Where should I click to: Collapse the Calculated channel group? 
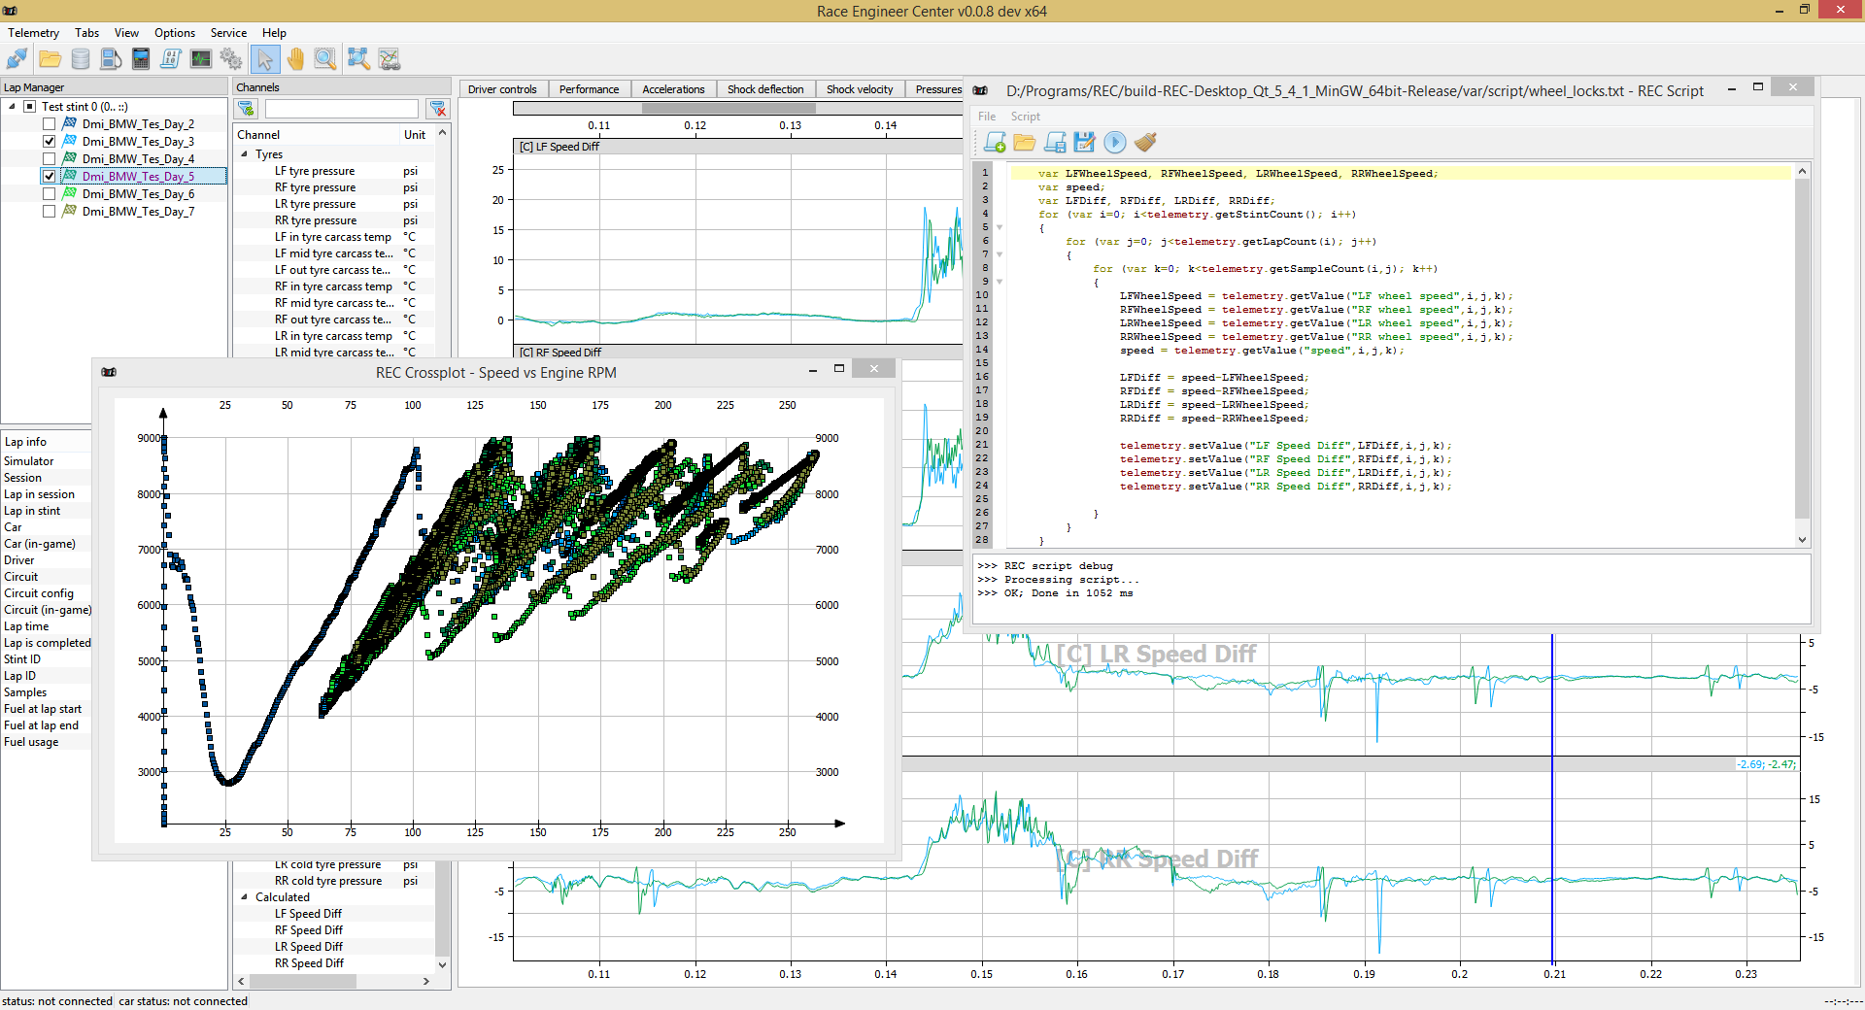[244, 897]
